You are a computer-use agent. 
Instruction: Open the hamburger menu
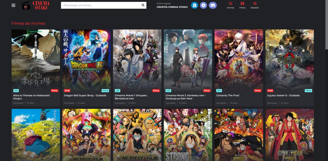coord(13,5)
